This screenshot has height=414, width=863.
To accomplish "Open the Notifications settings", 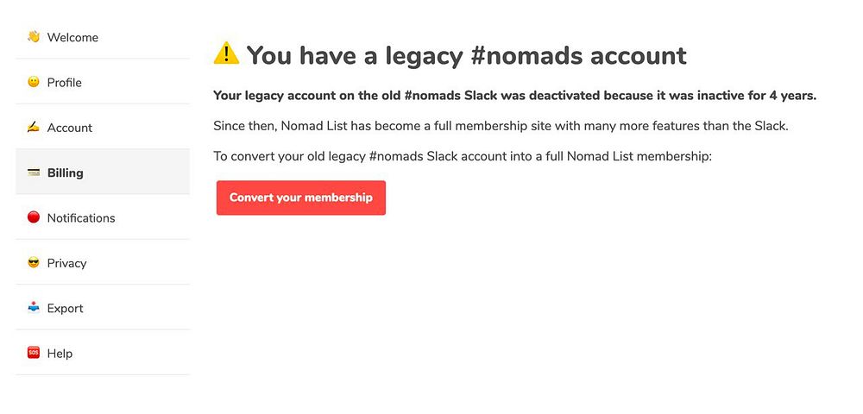I will click(103, 217).
